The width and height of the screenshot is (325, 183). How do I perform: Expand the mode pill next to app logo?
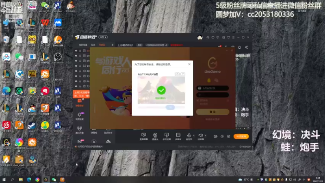click(103, 37)
